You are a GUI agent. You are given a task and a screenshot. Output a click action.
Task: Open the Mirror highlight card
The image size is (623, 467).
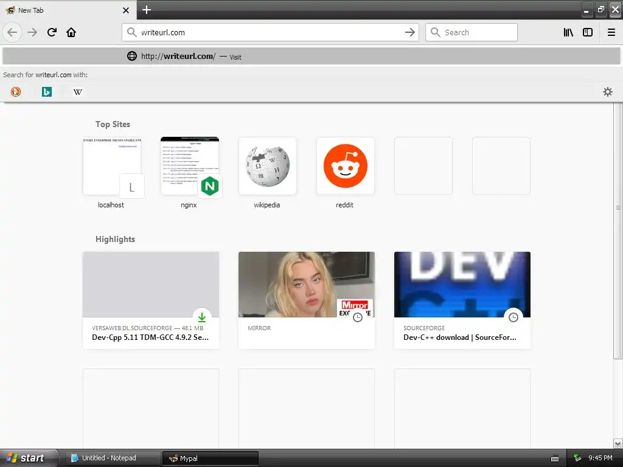(307, 300)
